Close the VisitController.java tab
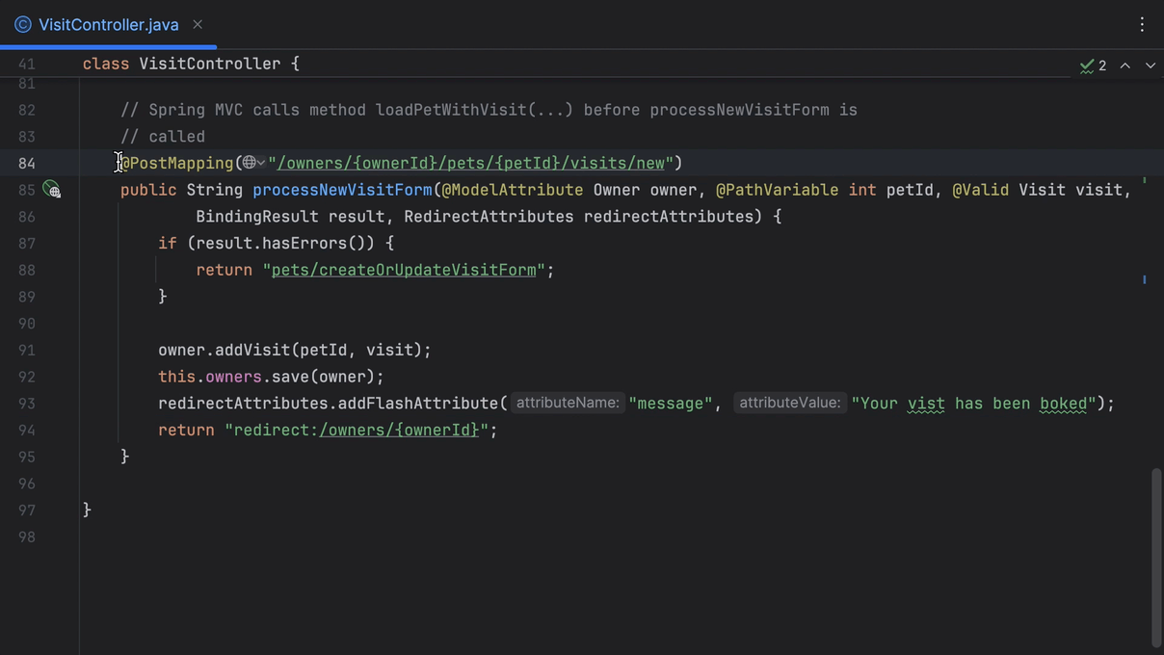 (197, 24)
